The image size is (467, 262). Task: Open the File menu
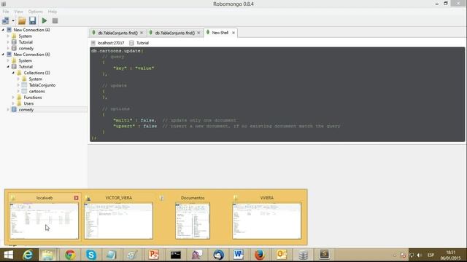(6, 12)
